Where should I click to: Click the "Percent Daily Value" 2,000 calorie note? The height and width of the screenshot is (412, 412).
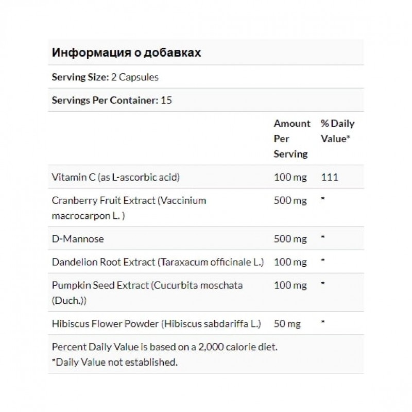(165, 347)
